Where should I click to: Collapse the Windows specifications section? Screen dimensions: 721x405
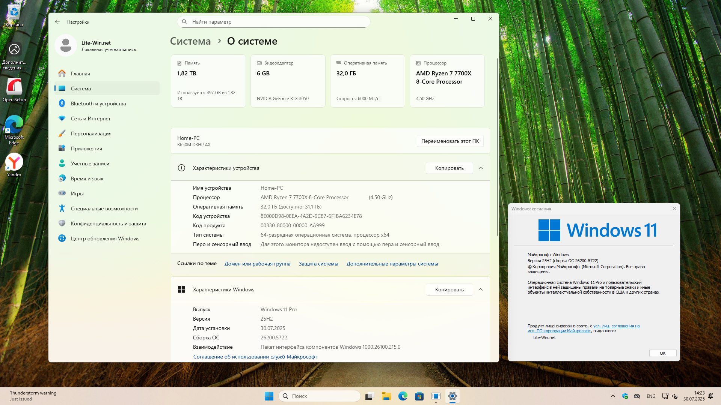click(481, 289)
